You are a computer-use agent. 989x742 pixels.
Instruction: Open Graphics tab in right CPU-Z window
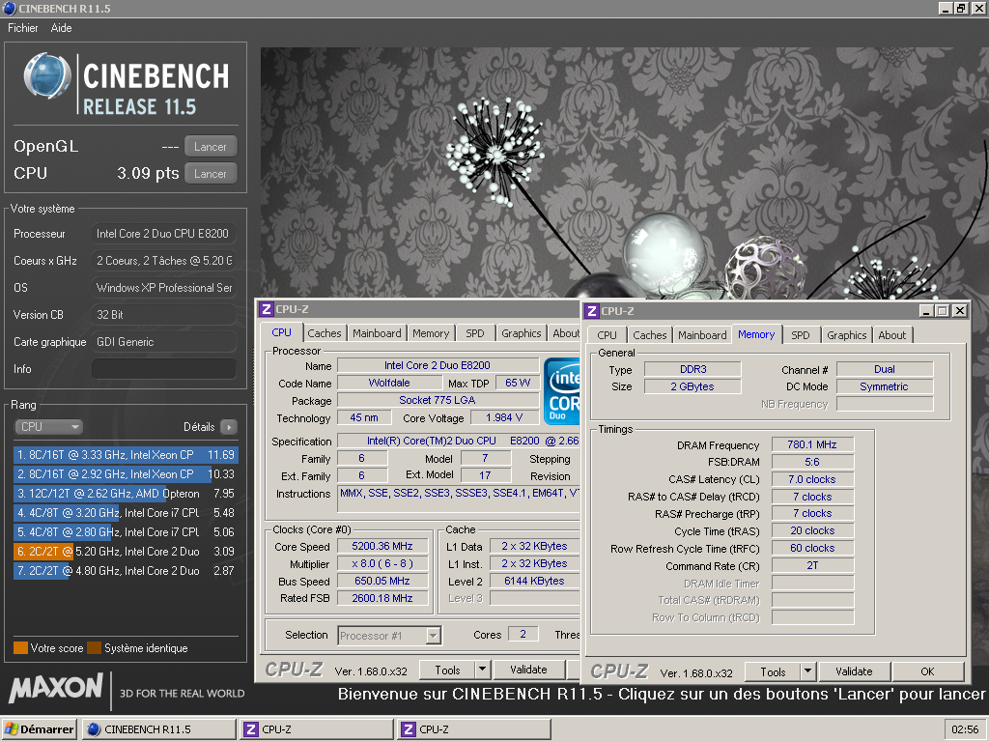(846, 335)
